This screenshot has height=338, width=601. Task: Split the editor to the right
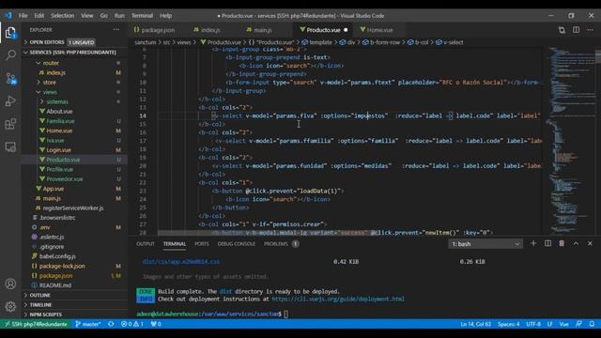(576, 30)
